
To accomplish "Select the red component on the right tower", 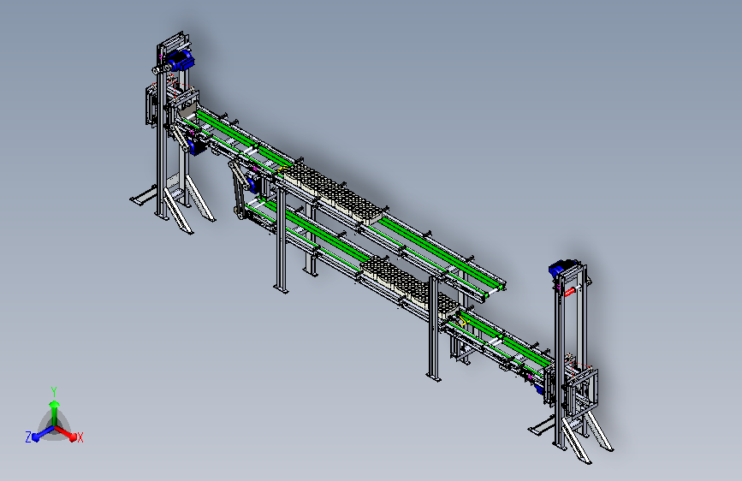I will 569,292.
